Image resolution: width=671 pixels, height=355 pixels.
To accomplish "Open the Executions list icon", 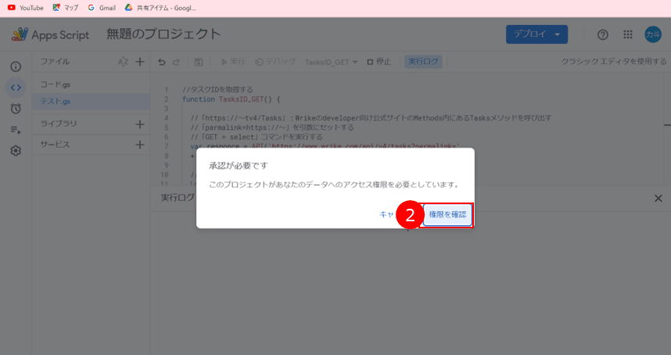I will pyautogui.click(x=16, y=130).
